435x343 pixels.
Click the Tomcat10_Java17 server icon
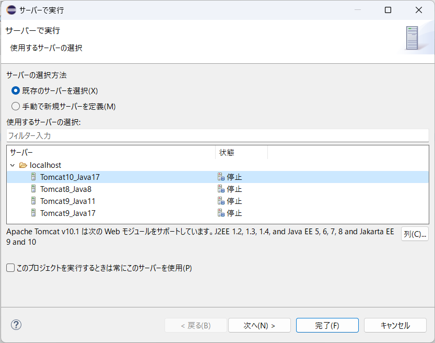click(x=34, y=177)
